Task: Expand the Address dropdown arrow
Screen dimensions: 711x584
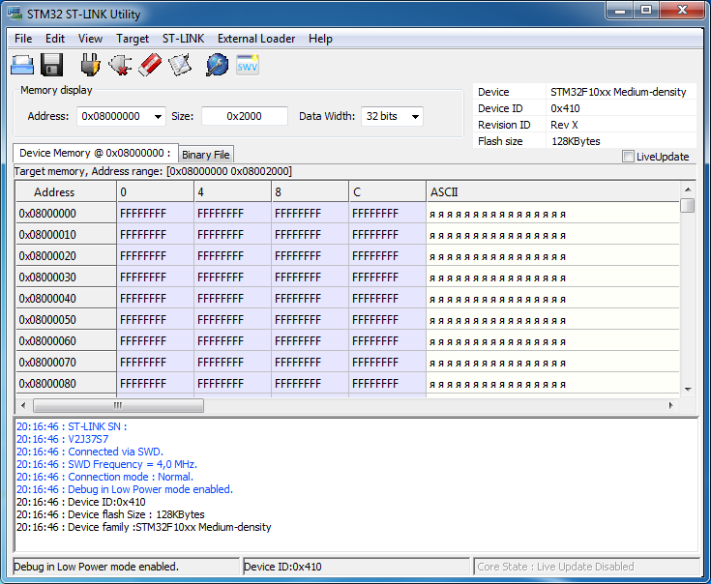Action: coord(158,116)
